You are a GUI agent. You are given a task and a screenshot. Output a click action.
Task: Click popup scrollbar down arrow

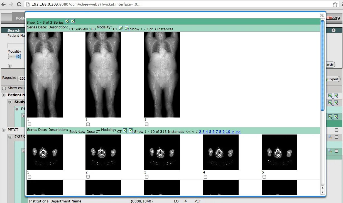(323, 192)
